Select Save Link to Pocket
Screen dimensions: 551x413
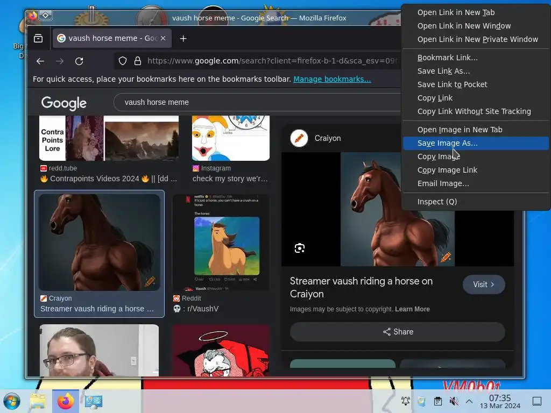[476, 84]
